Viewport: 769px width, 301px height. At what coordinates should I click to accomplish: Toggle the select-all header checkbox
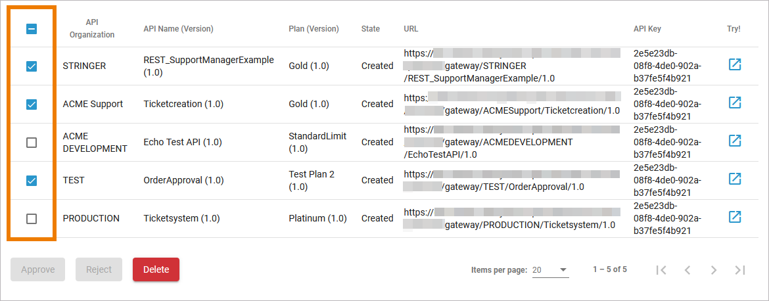[x=32, y=29]
